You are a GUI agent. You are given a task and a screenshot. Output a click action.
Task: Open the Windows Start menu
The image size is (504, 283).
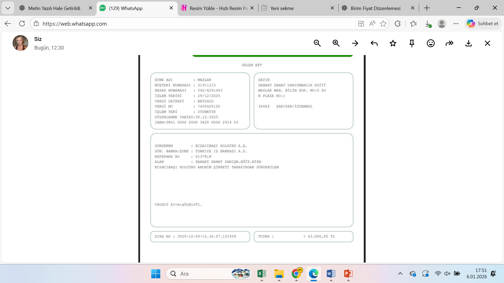click(x=156, y=274)
